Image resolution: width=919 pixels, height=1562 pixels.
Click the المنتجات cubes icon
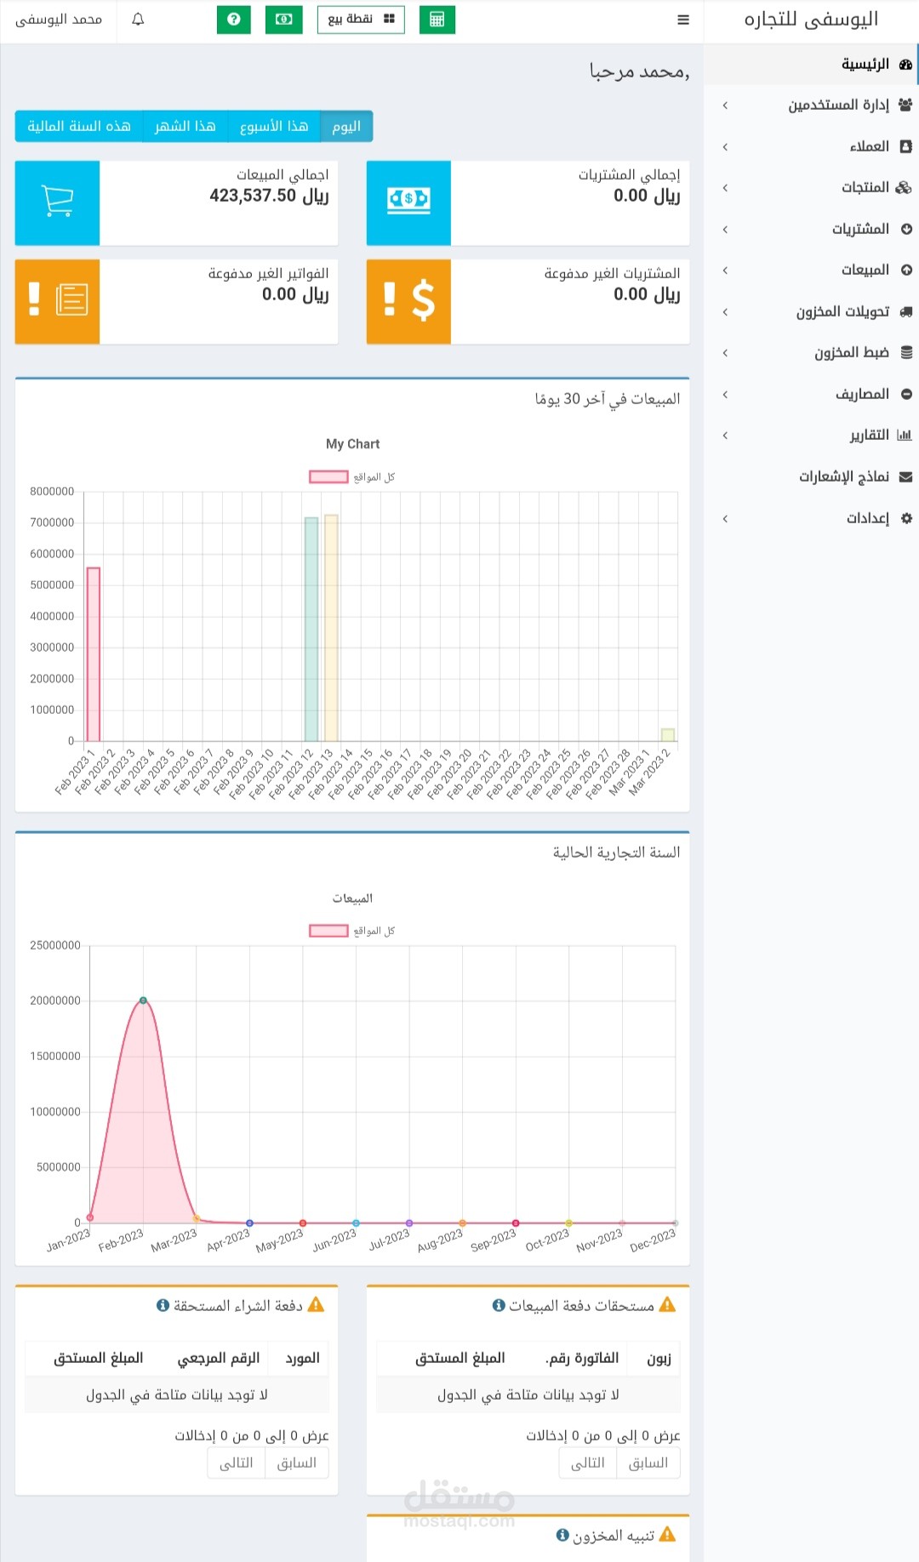(x=905, y=187)
